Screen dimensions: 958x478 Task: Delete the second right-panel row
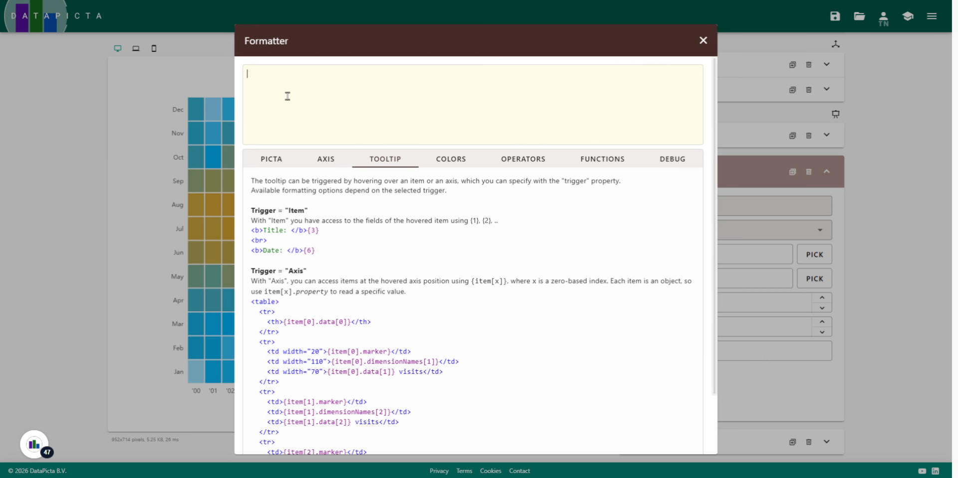[809, 90]
